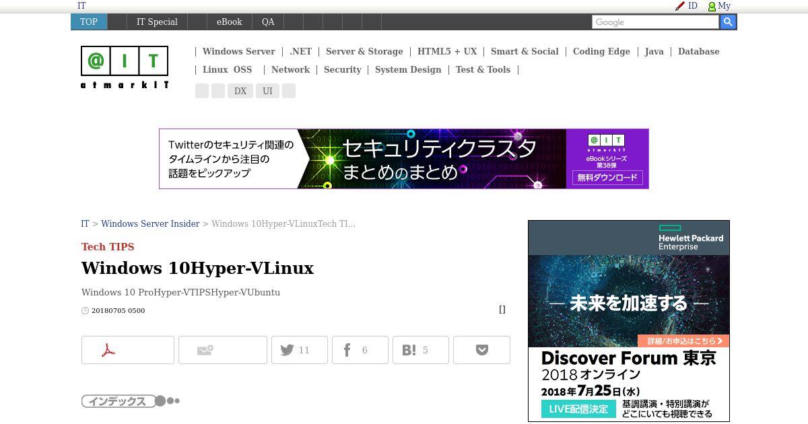The image size is (808, 424).
Task: Click IT link in top-left corner
Action: click(81, 5)
